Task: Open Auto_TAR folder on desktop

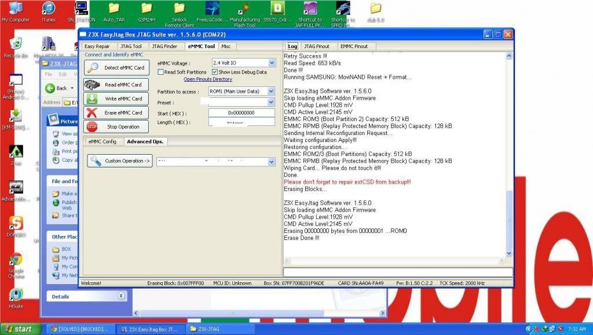Action: (x=114, y=12)
